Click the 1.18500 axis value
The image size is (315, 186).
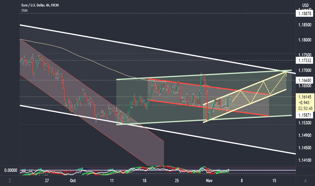click(x=305, y=25)
